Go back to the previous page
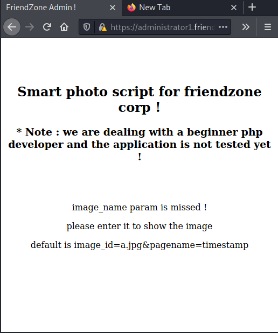Image resolution: width=278 pixels, height=333 pixels. point(12,27)
